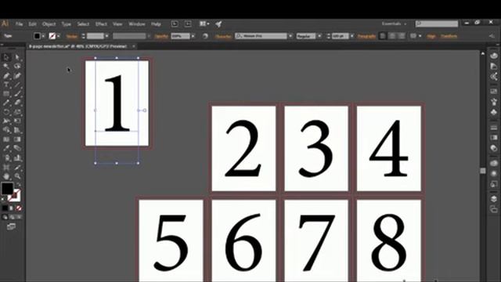501x282 pixels.
Task: Select the Symbol Sprayer tool
Action: coord(6,158)
